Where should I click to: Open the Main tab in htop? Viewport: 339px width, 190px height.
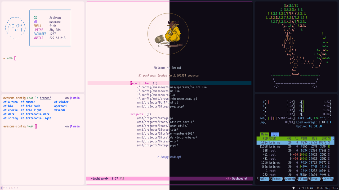264,134
